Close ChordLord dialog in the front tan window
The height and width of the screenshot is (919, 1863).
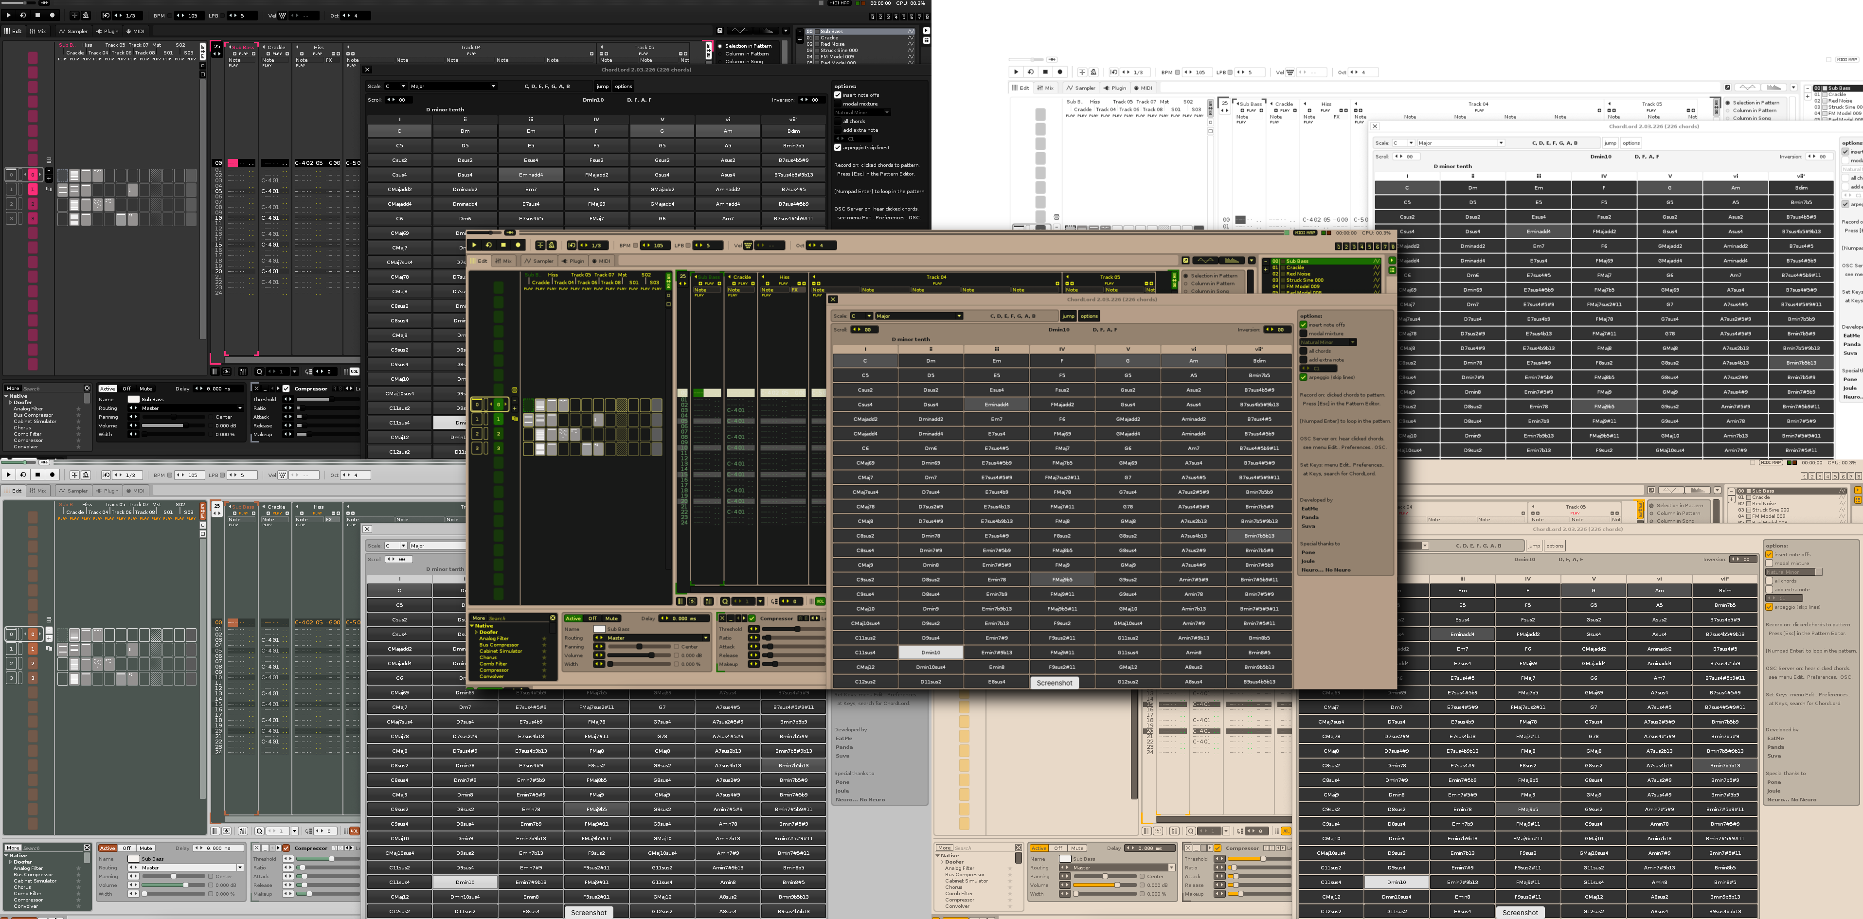click(833, 300)
